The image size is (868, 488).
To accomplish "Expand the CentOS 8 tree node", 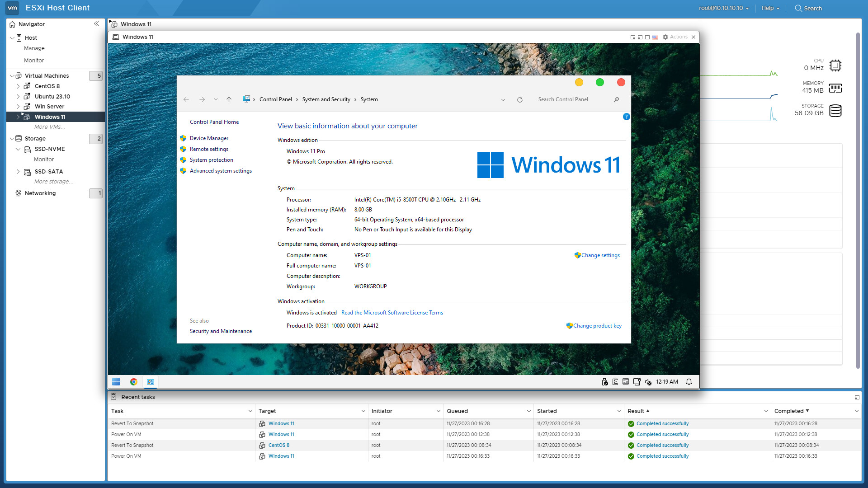I will pyautogui.click(x=18, y=86).
